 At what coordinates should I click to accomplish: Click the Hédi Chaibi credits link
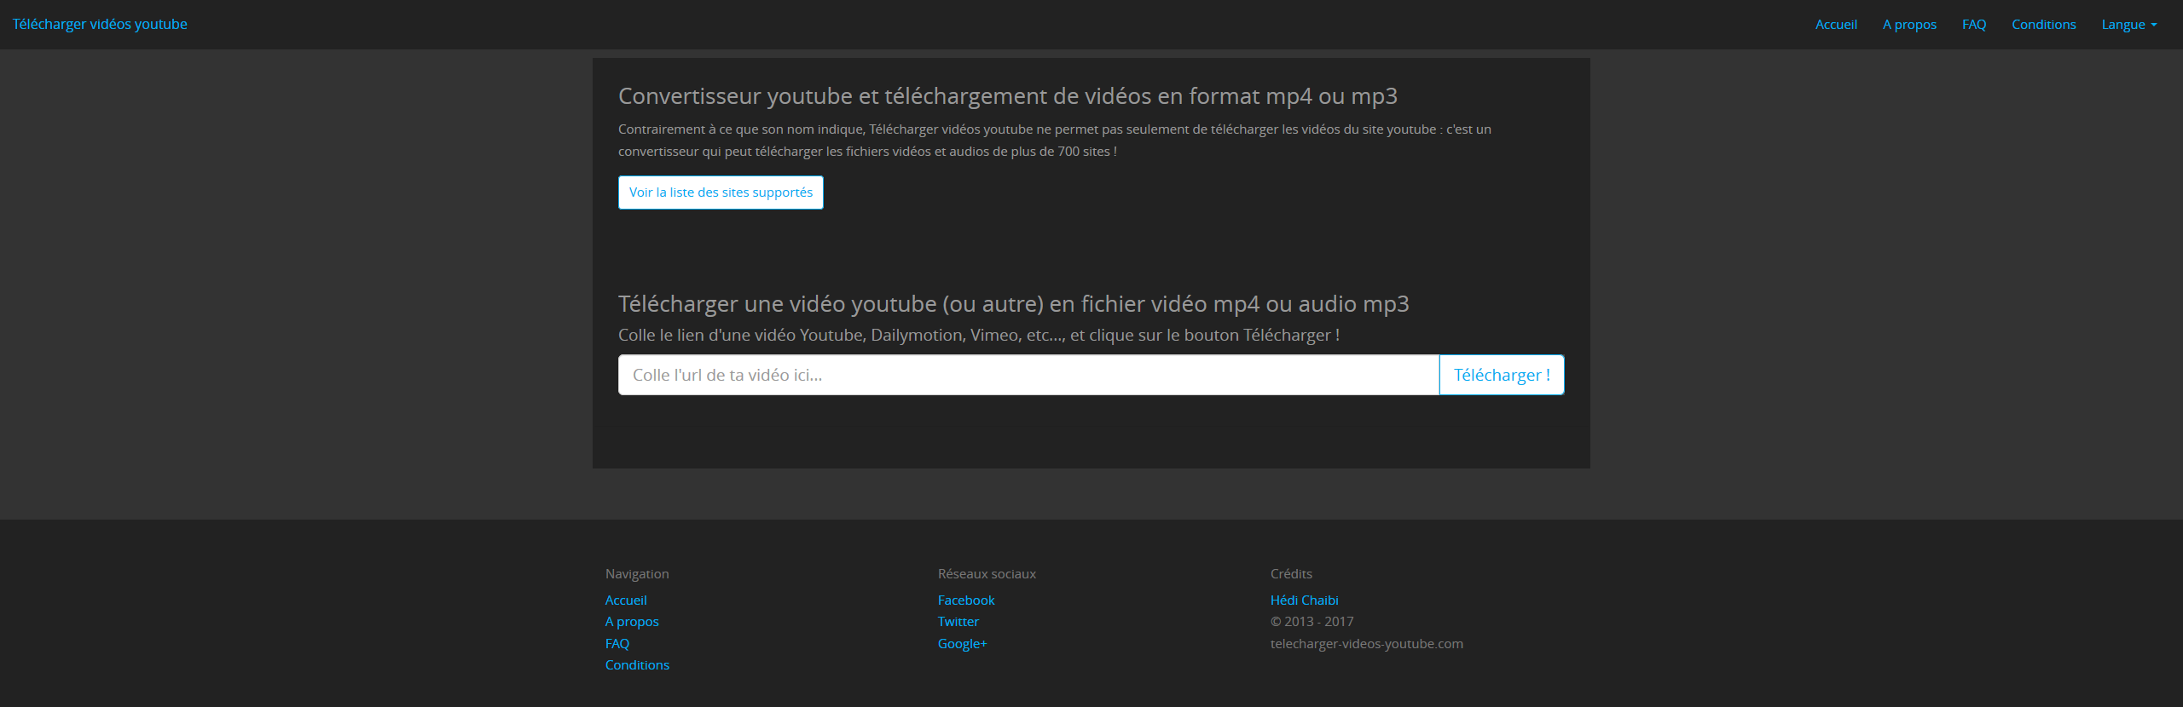pyautogui.click(x=1304, y=601)
